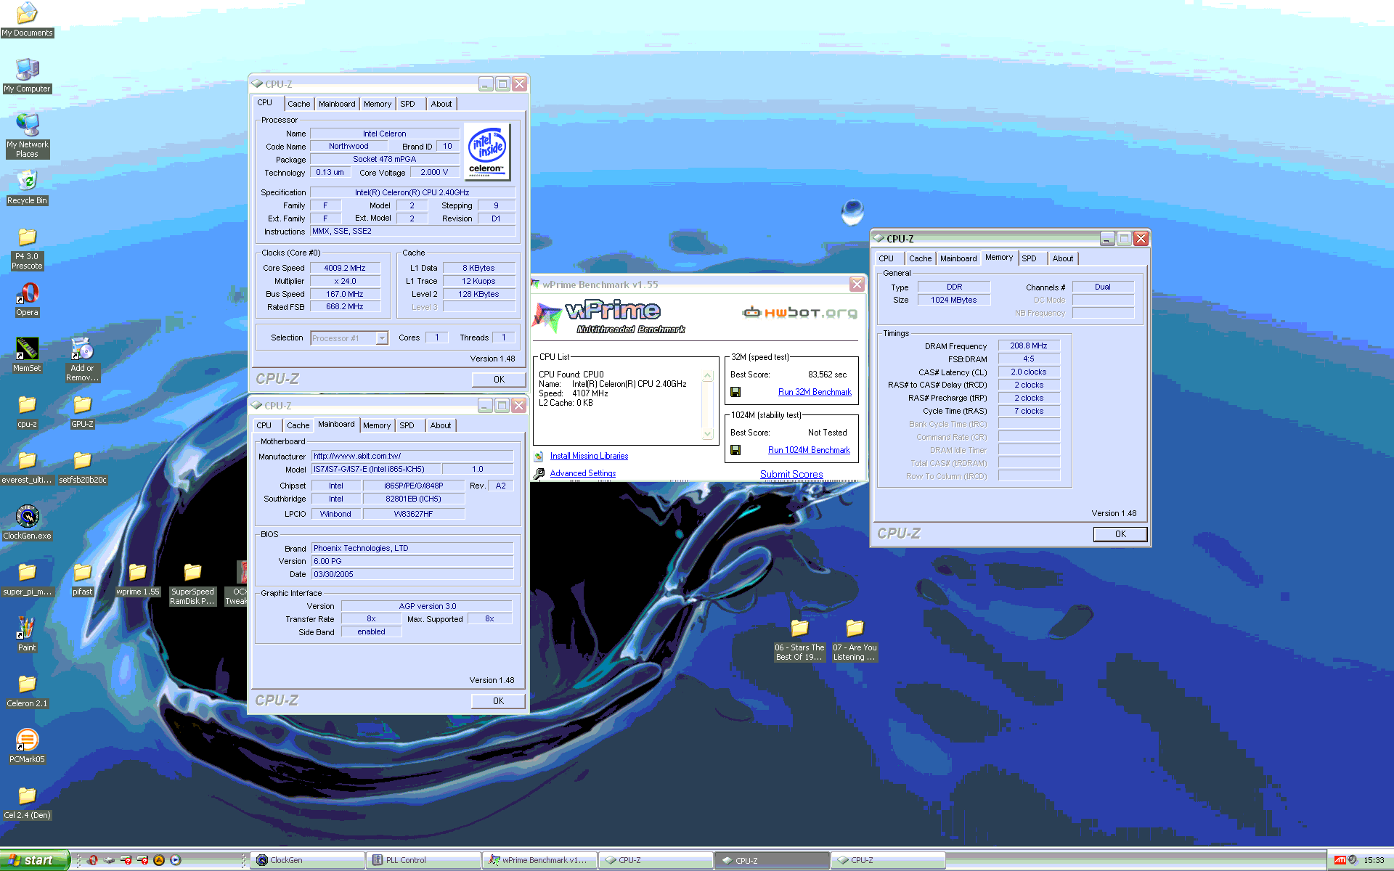This screenshot has width=1394, height=871.
Task: Close the wPrime Benchmark window
Action: click(857, 285)
